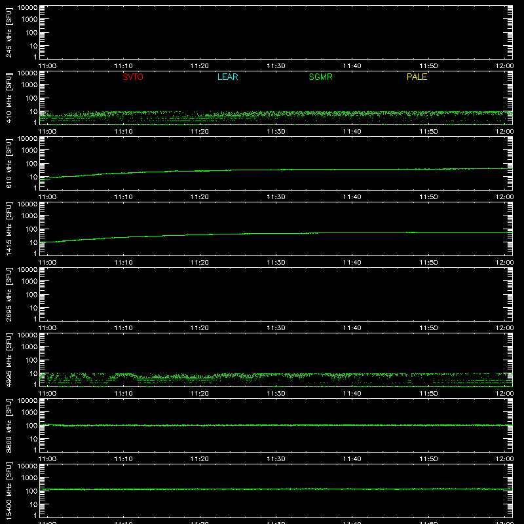Screen dimensions: 524x524
Task: Click the green 8800 MHz flux trace
Action: pyautogui.click(x=276, y=425)
